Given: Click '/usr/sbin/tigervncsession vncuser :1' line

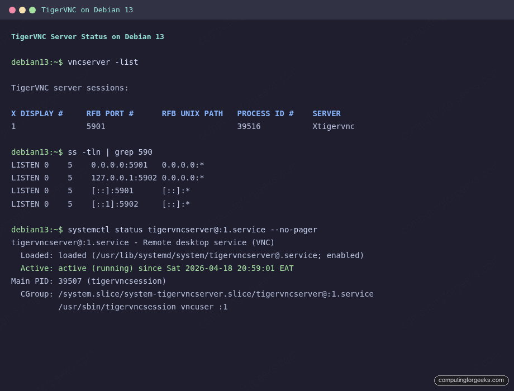Looking at the screenshot, I should pos(143,307).
